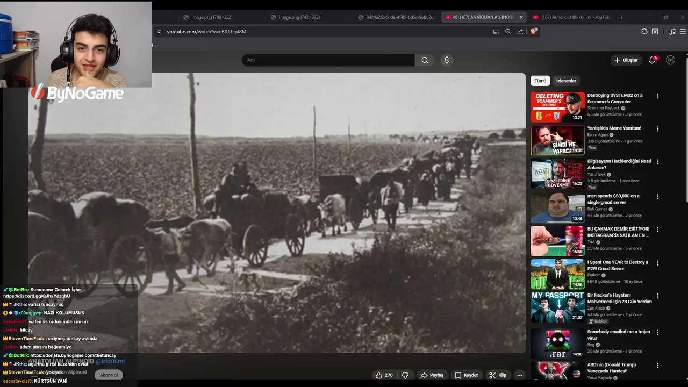Open site information icon in address bar
This screenshot has width=688, height=387.
[x=159, y=32]
